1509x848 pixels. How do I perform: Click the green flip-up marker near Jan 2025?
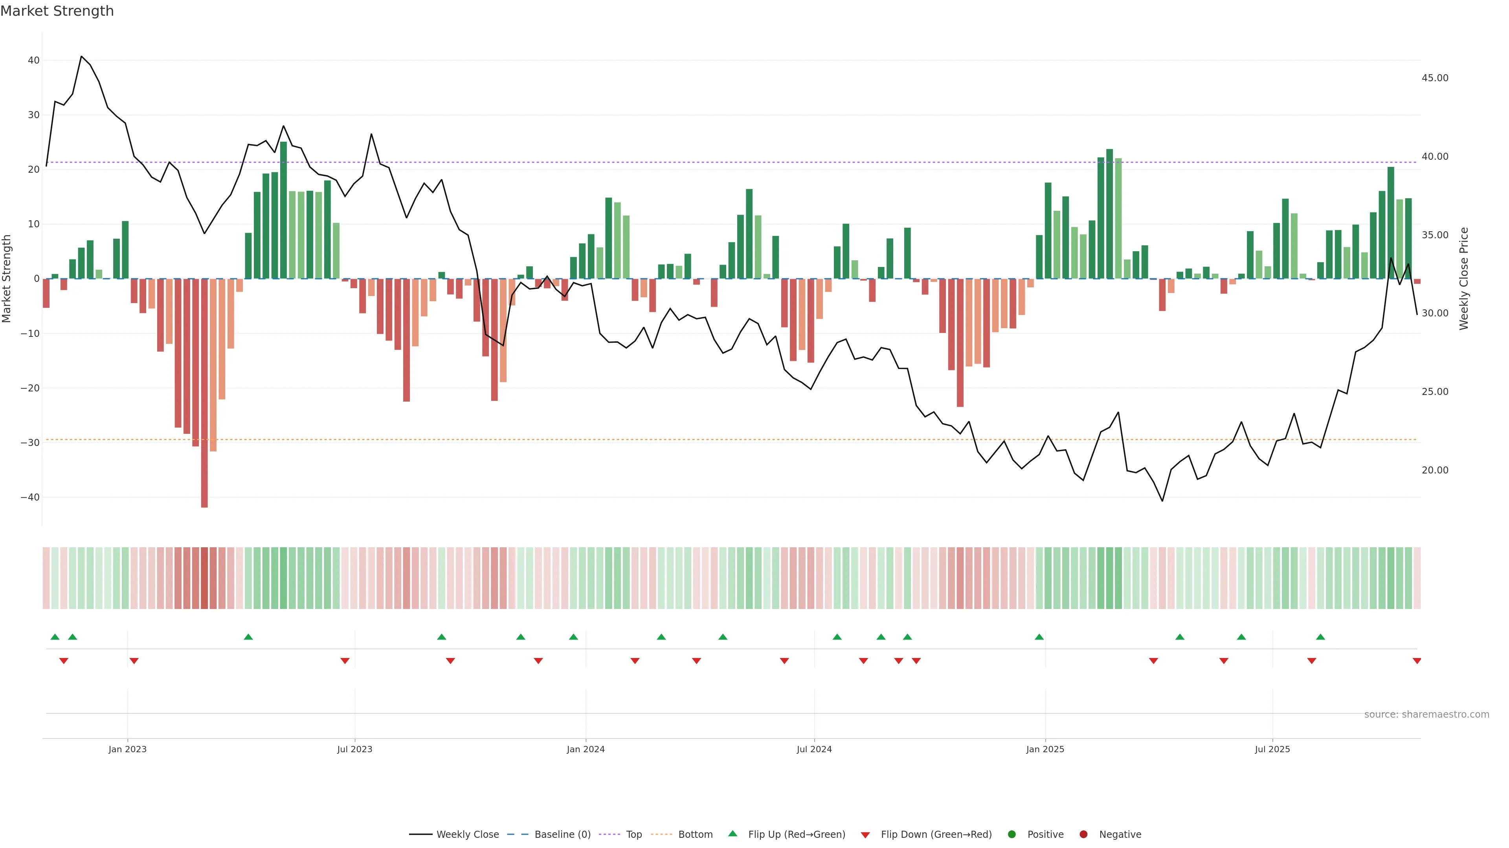pyautogui.click(x=1039, y=637)
